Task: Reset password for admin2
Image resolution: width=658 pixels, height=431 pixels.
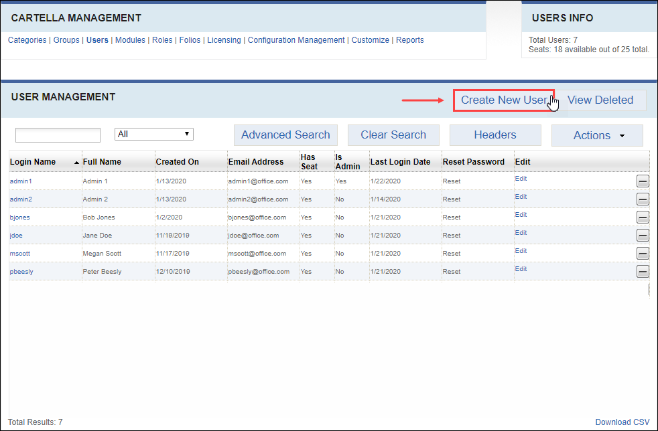Action: tap(452, 199)
